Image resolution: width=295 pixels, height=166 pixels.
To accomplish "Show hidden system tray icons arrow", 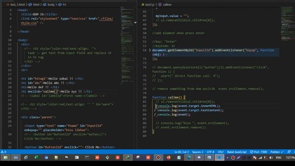I will tap(227, 158).
